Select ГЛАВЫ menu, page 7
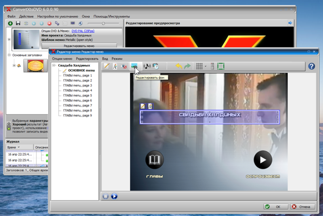Image resolution: width=323 pixels, height=216 pixels. 78,106
